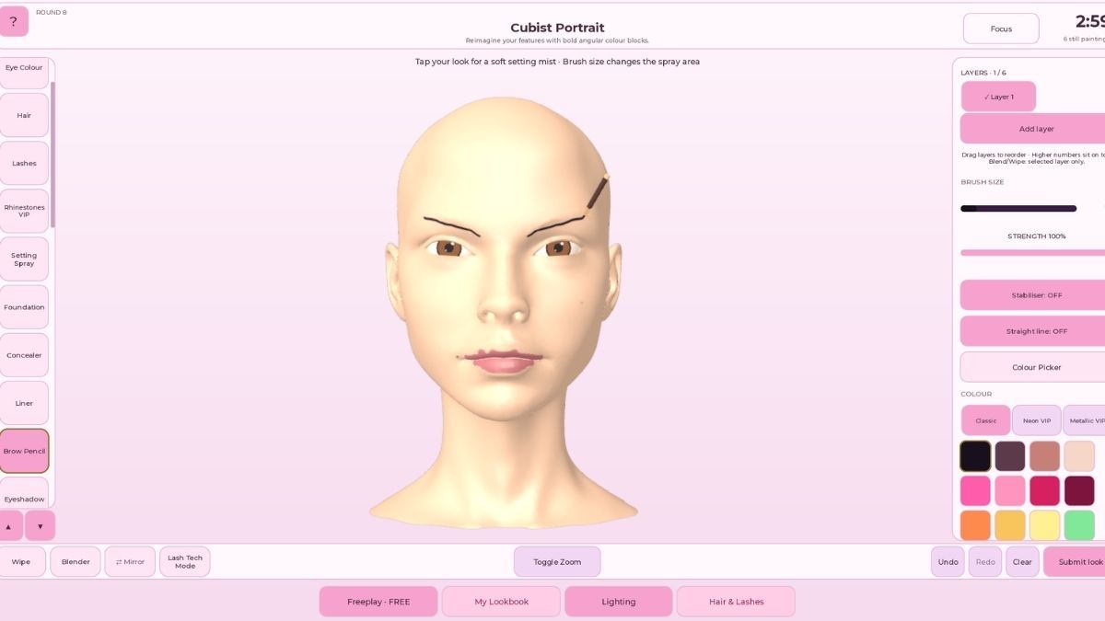Pick the Liner tool
This screenshot has height=621, width=1105.
click(24, 403)
